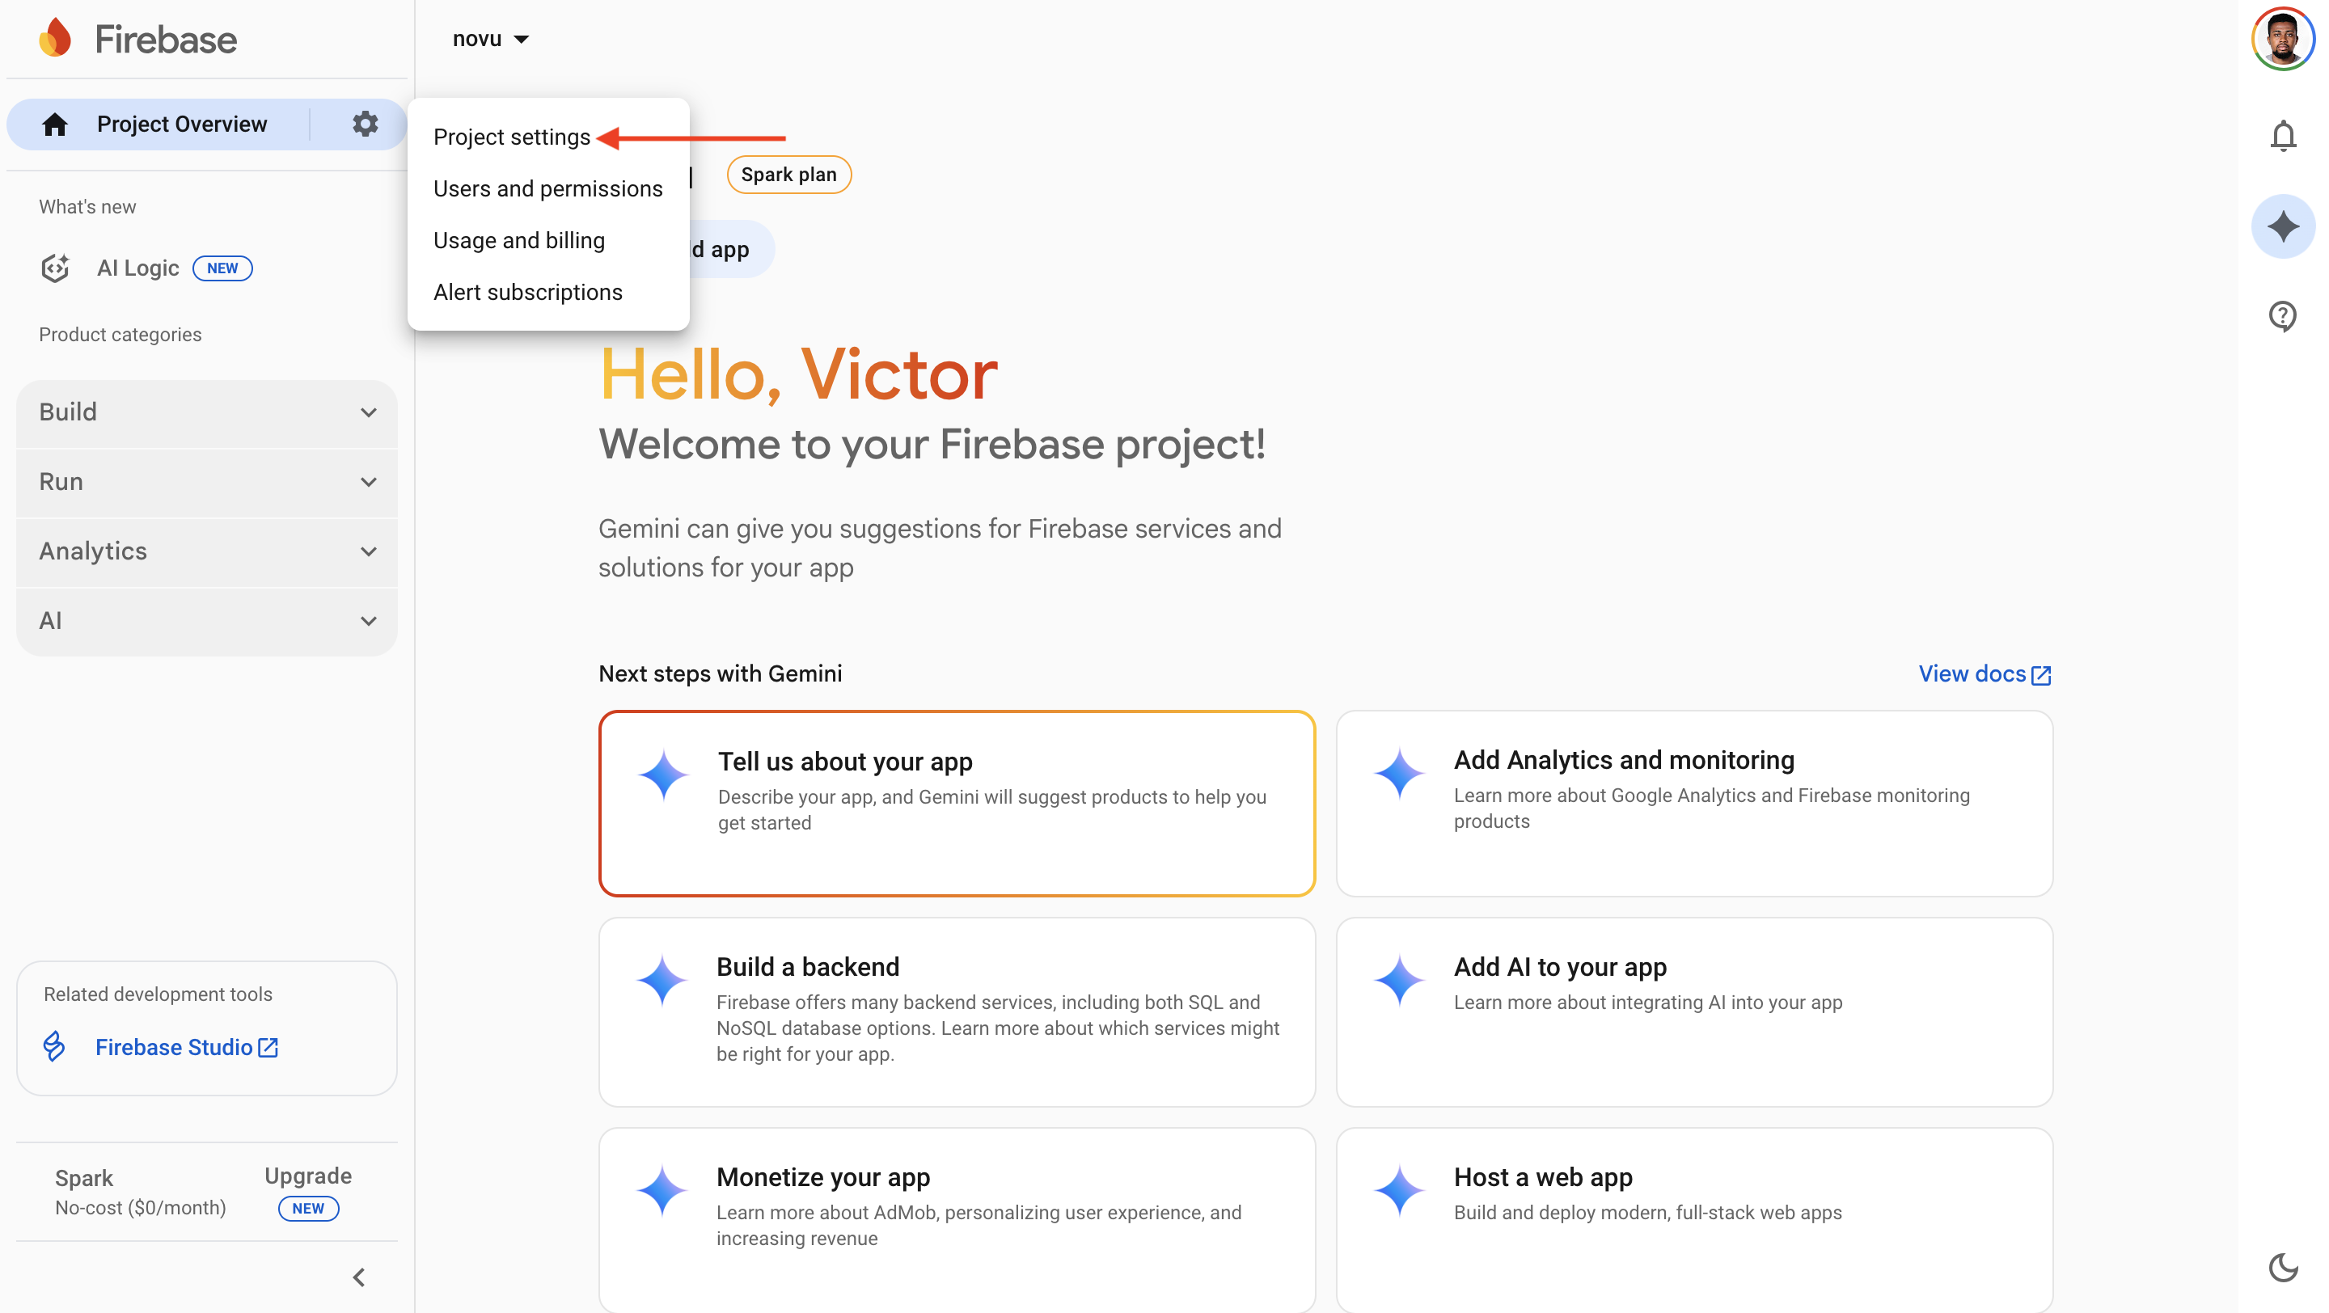This screenshot has height=1313, width=2329.
Task: Open Alert subscriptions
Action: 528,291
